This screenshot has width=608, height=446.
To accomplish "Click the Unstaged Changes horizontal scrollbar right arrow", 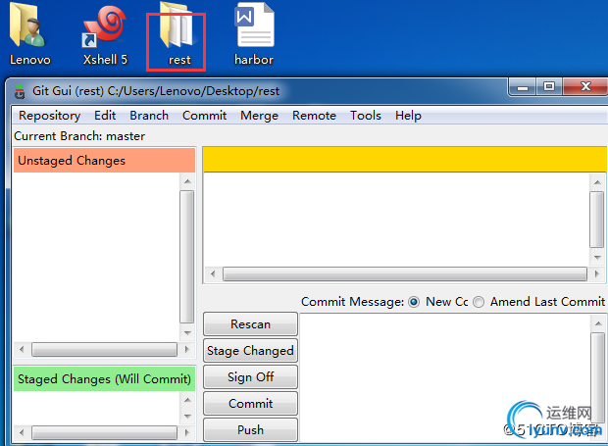I will pos(187,350).
